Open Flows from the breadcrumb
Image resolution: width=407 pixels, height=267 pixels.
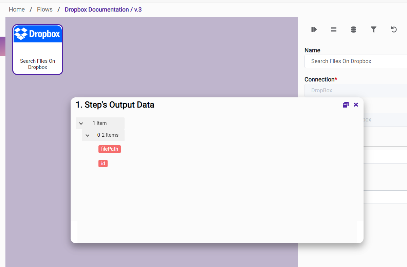(x=45, y=9)
